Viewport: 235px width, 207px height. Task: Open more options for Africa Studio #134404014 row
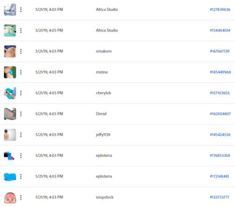click(21, 30)
